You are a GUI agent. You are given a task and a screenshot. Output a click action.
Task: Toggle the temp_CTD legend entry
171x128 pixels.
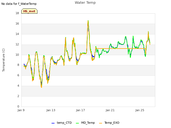click(62, 123)
